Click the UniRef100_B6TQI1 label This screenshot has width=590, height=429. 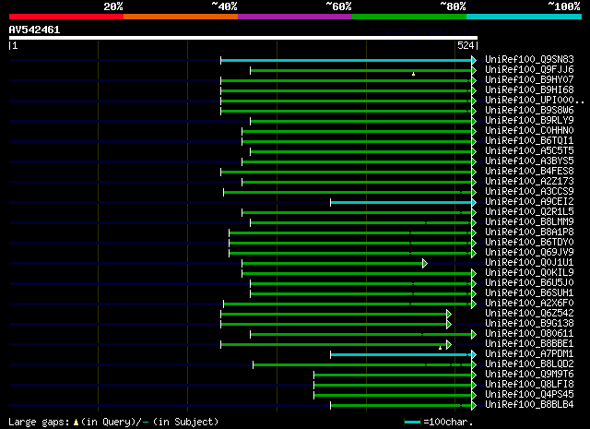tap(529, 141)
